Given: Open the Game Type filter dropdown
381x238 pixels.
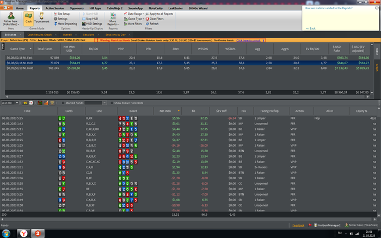Looking at the screenshot, I should [134, 18].
